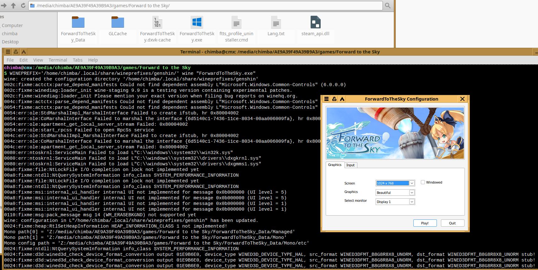Open the Tabs menu in terminal

[78, 60]
